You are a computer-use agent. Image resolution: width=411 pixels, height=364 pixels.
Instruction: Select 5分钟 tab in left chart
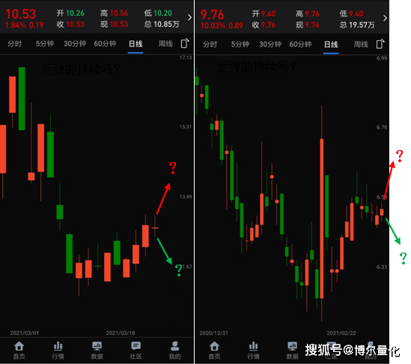point(45,43)
